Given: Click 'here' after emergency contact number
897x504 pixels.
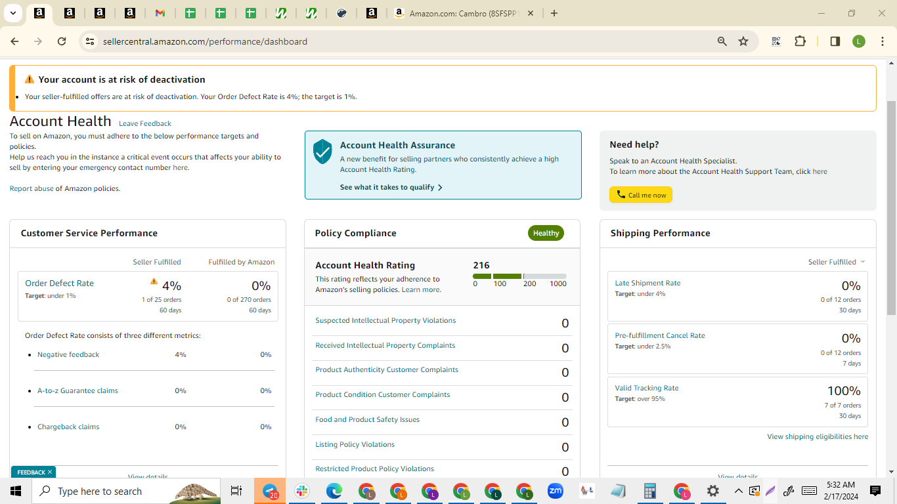Looking at the screenshot, I should coord(180,167).
